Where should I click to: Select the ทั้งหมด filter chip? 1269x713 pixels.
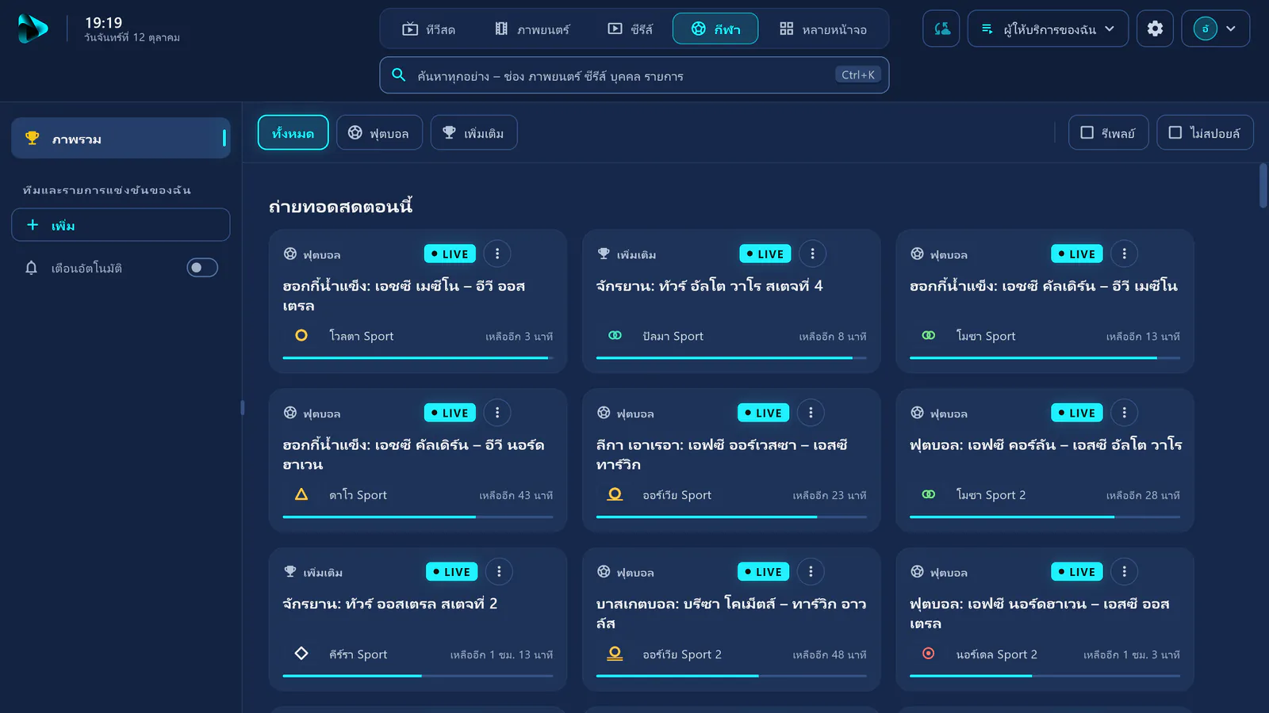tap(293, 132)
